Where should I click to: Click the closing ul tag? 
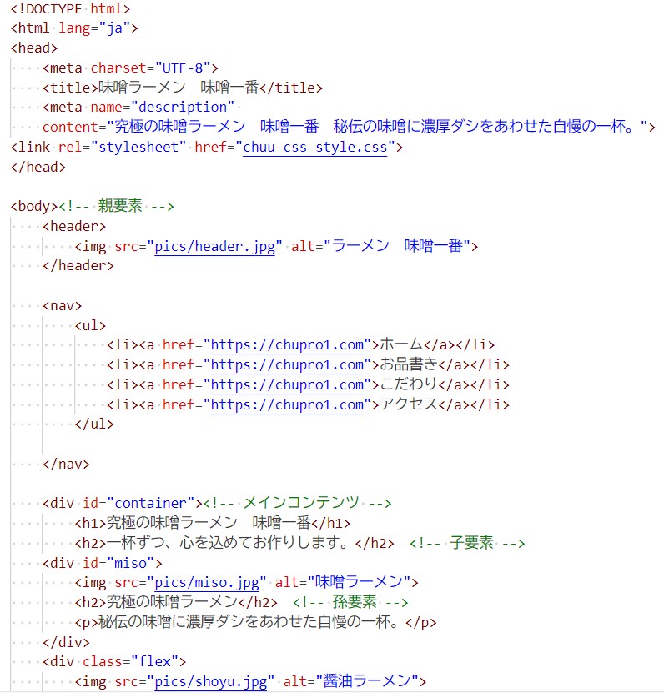click(x=93, y=423)
